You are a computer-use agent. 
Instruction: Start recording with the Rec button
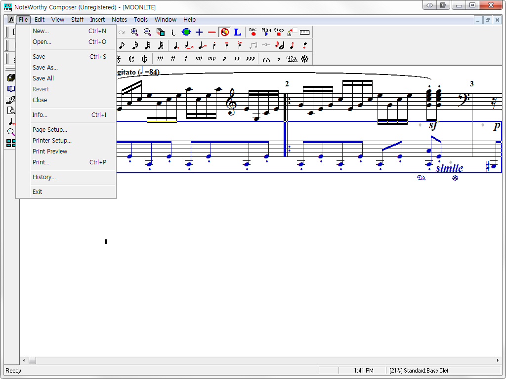[253, 32]
